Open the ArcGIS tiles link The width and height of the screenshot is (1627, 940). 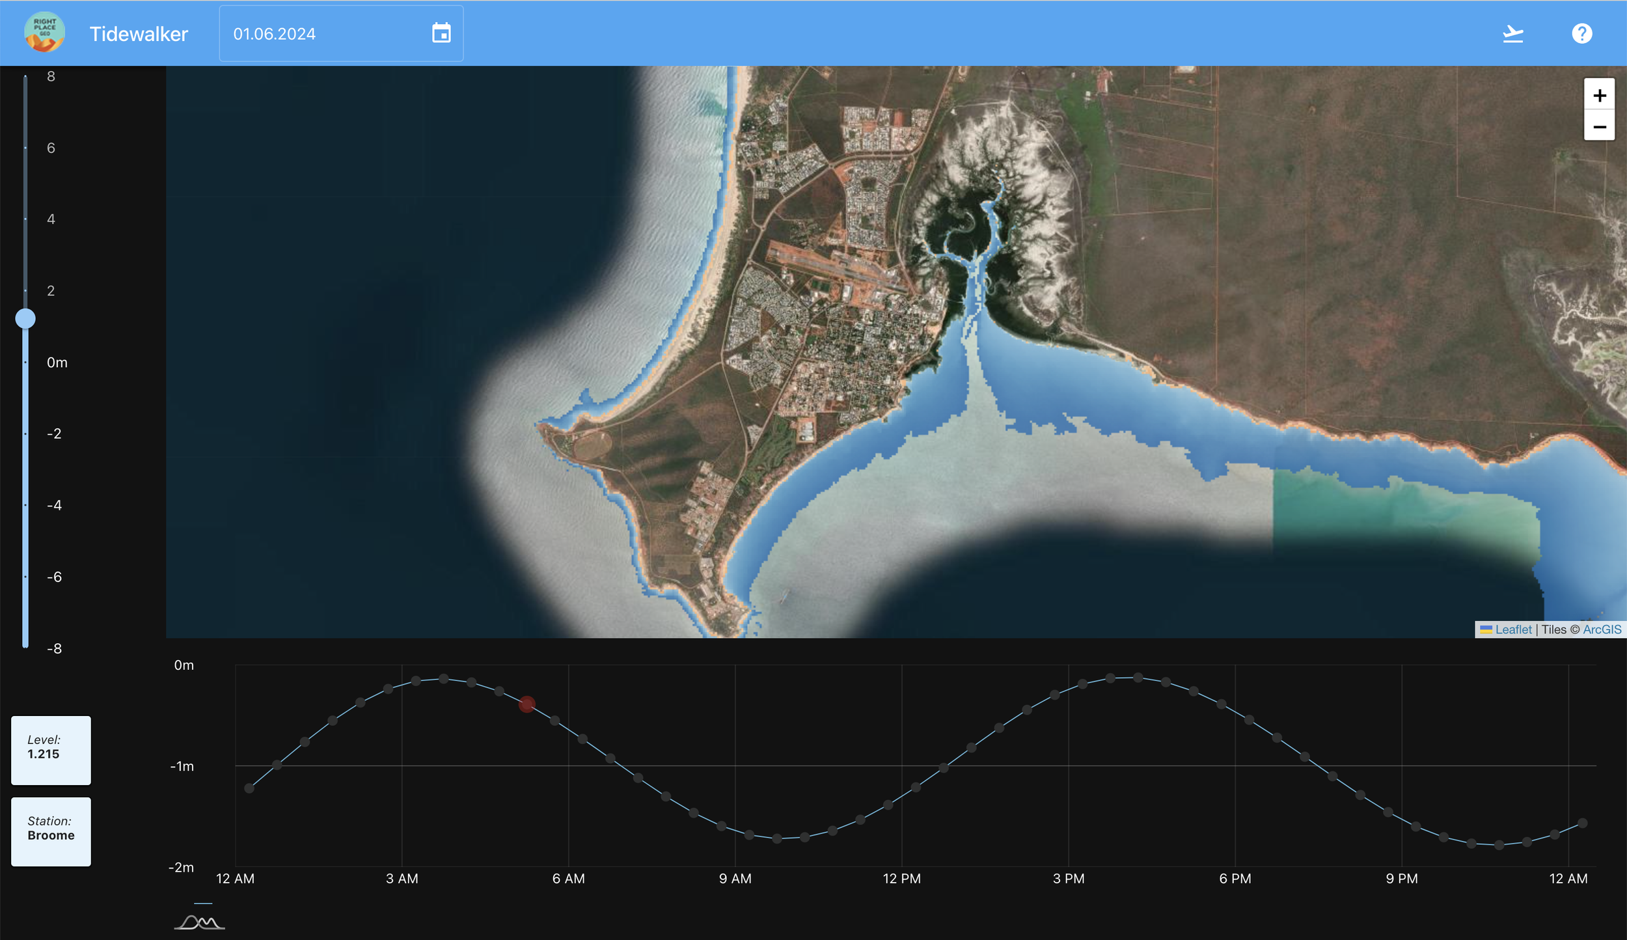tap(1602, 629)
